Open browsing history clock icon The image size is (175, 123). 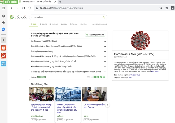point(3,23)
